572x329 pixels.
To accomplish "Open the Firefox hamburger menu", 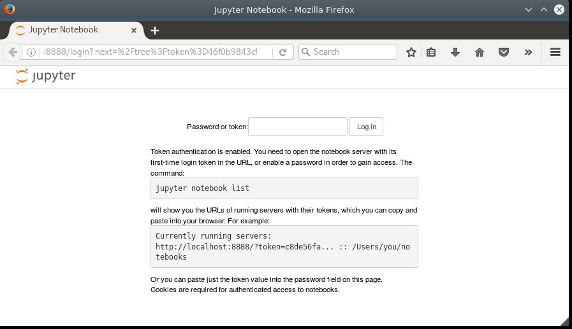I will tap(555, 52).
